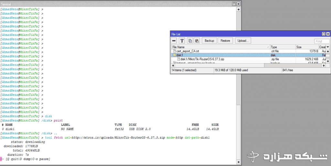
Task: Click the copy icon in File List toolbar
Action: point(190,41)
